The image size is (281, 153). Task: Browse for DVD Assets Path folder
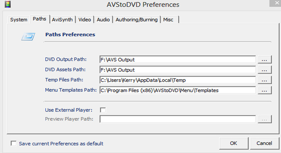[x=265, y=70]
